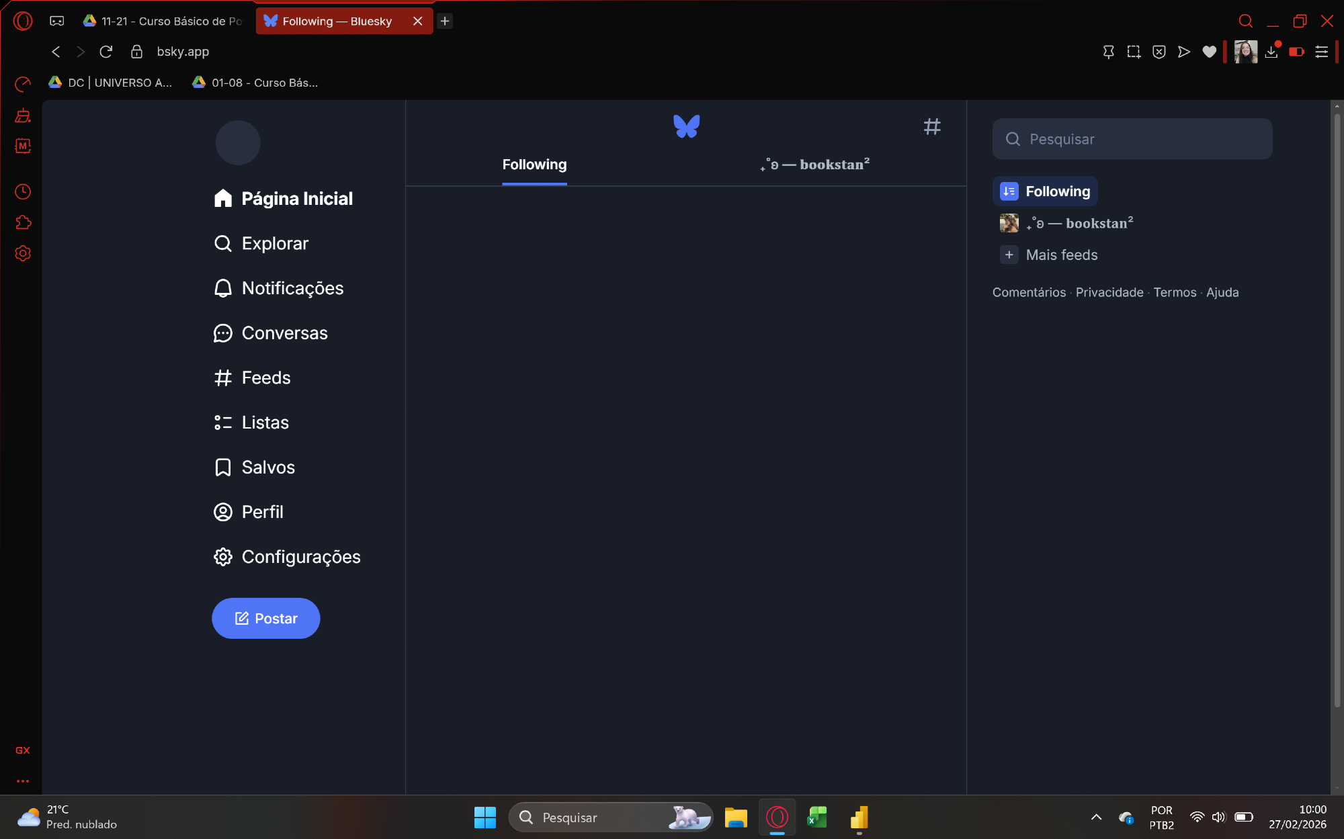
Task: Open the Privacidade link
Action: (x=1109, y=292)
